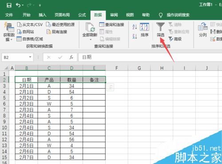Viewport: 222px width, 164px height.
Task: Click the 产品 header cell
Action: click(49, 80)
